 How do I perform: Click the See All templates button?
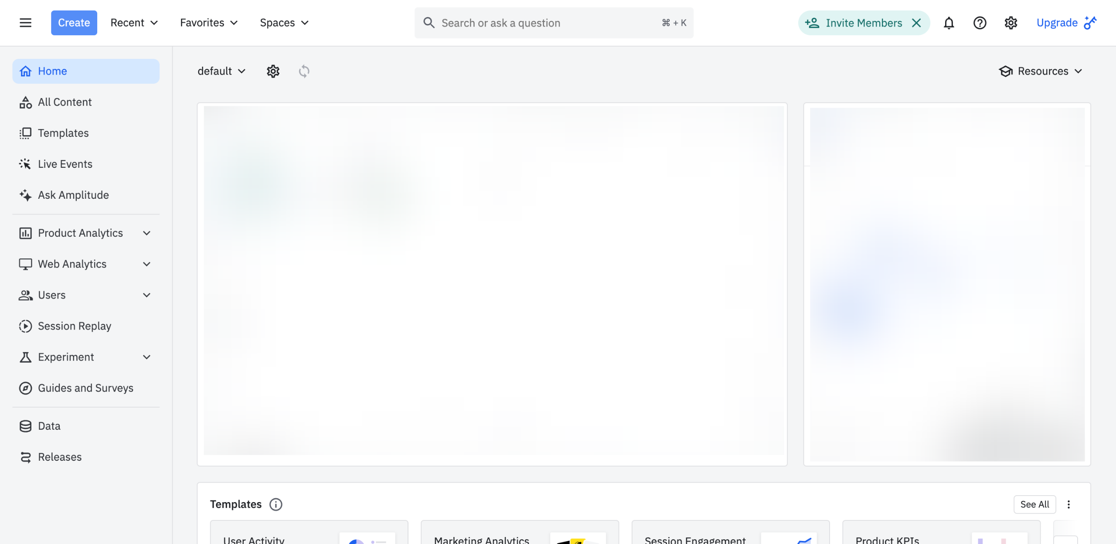click(x=1034, y=504)
